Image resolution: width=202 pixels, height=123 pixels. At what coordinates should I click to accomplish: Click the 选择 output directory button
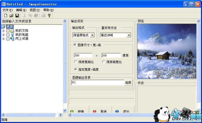(x=128, y=82)
